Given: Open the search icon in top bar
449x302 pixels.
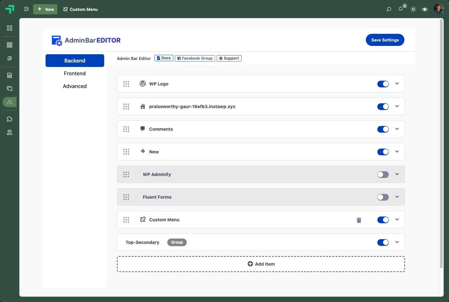Looking at the screenshot, I should coord(389,9).
